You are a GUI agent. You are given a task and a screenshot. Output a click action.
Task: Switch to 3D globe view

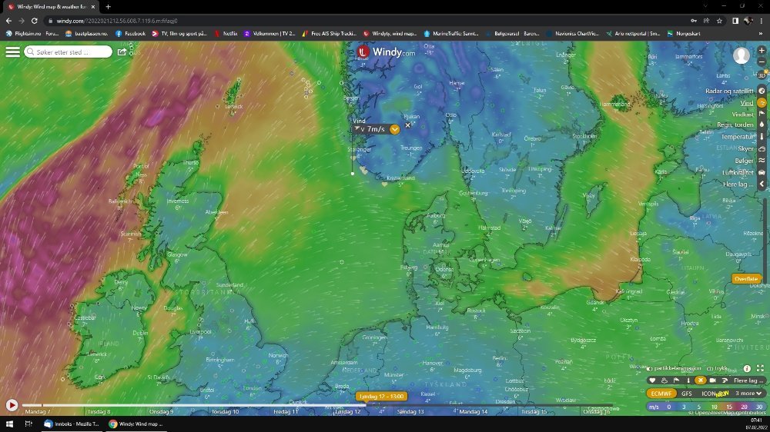[762, 75]
